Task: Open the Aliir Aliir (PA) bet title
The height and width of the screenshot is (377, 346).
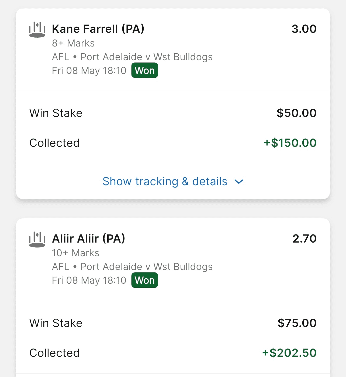Action: coord(88,239)
